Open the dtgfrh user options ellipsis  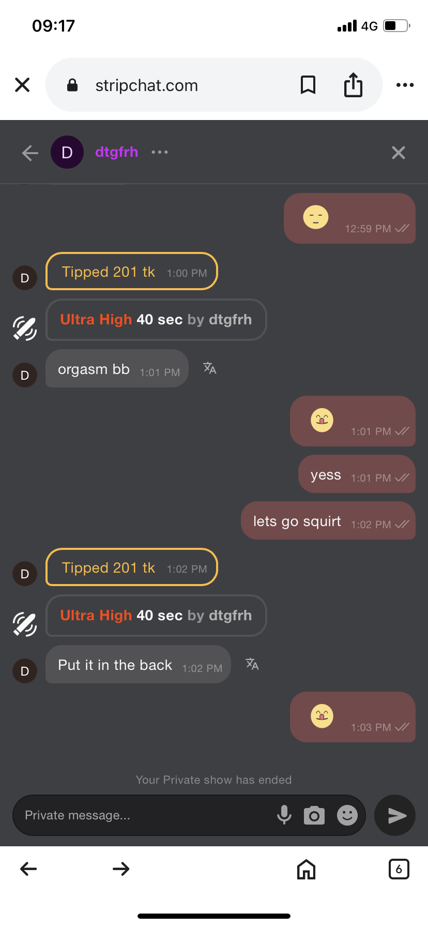[160, 152]
